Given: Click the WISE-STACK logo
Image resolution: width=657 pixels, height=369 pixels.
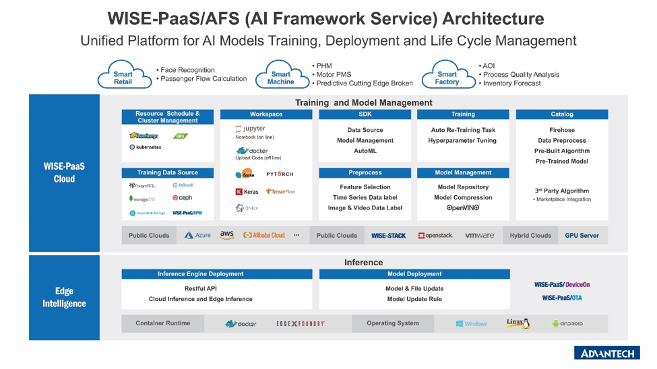Looking at the screenshot, I should coord(388,236).
